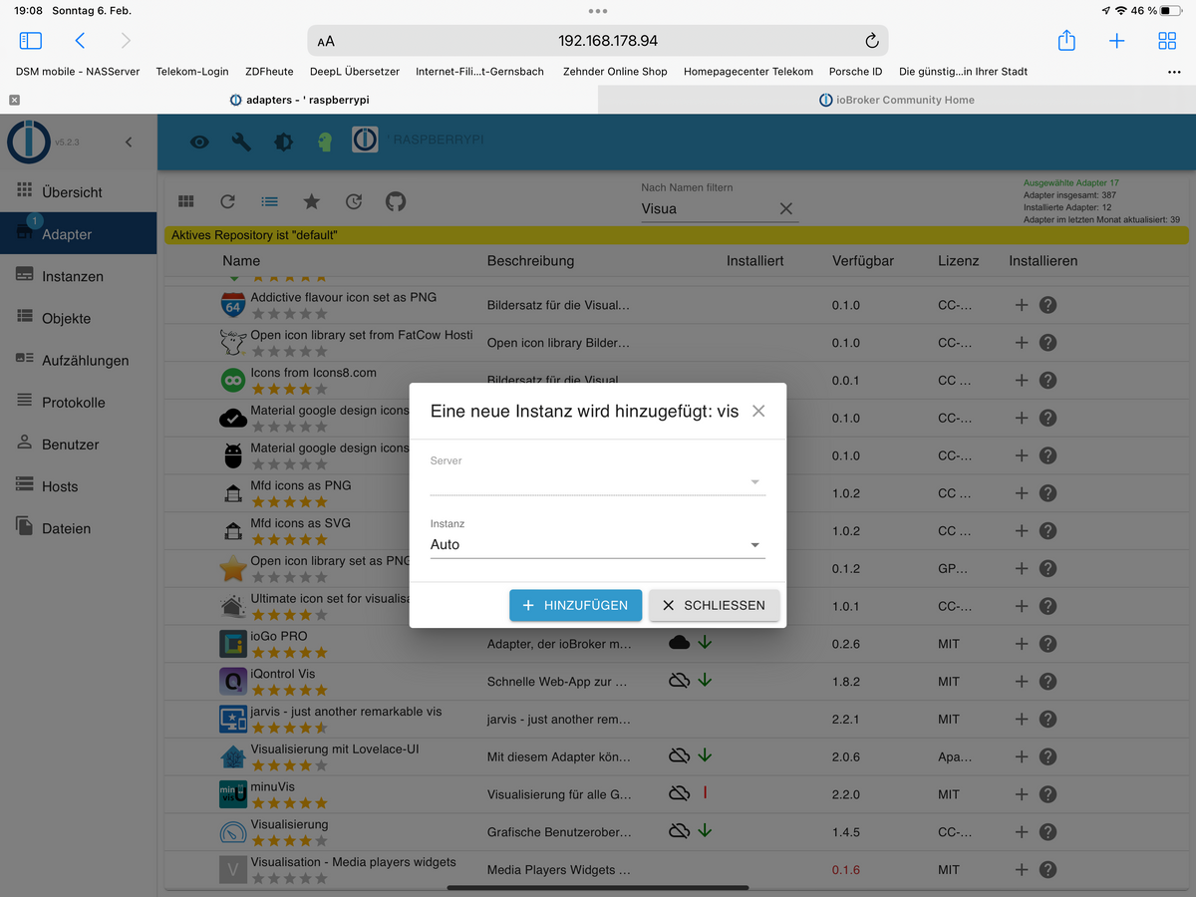Click the eye icon in the top bar
The width and height of the screenshot is (1196, 897).
199,142
